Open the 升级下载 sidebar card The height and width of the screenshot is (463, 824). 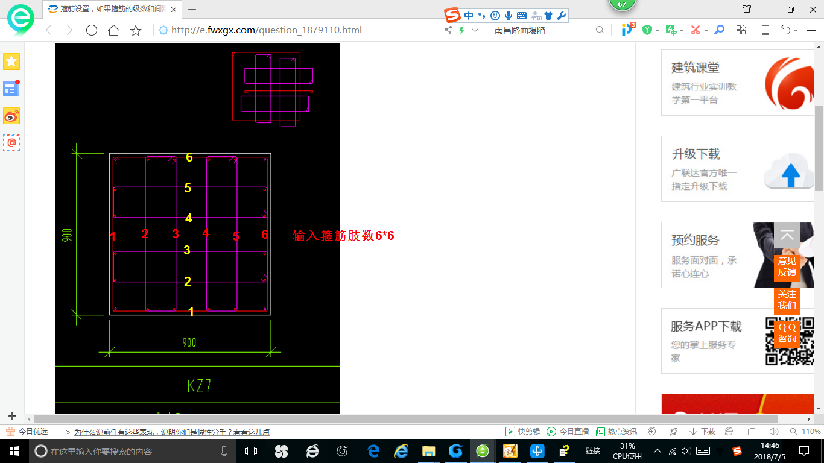tap(737, 169)
